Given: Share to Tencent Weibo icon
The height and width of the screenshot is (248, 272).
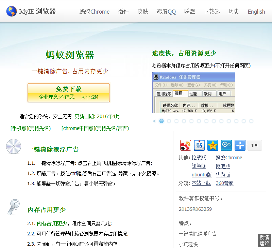Looking at the screenshot, I should click(x=226, y=145).
